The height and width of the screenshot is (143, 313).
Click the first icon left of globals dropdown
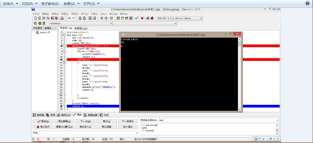point(35,23)
